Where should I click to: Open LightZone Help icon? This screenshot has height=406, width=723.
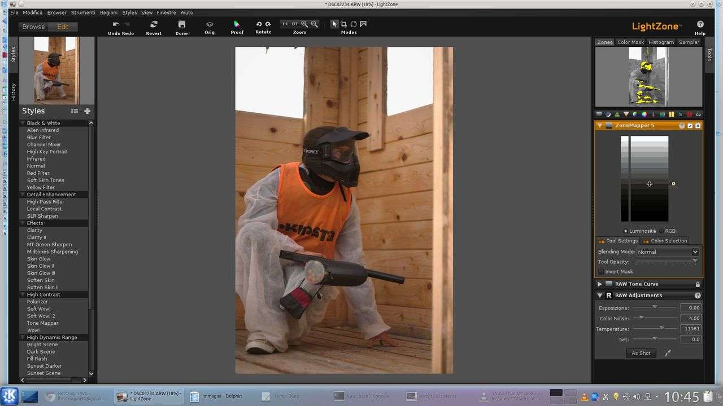[x=700, y=24]
